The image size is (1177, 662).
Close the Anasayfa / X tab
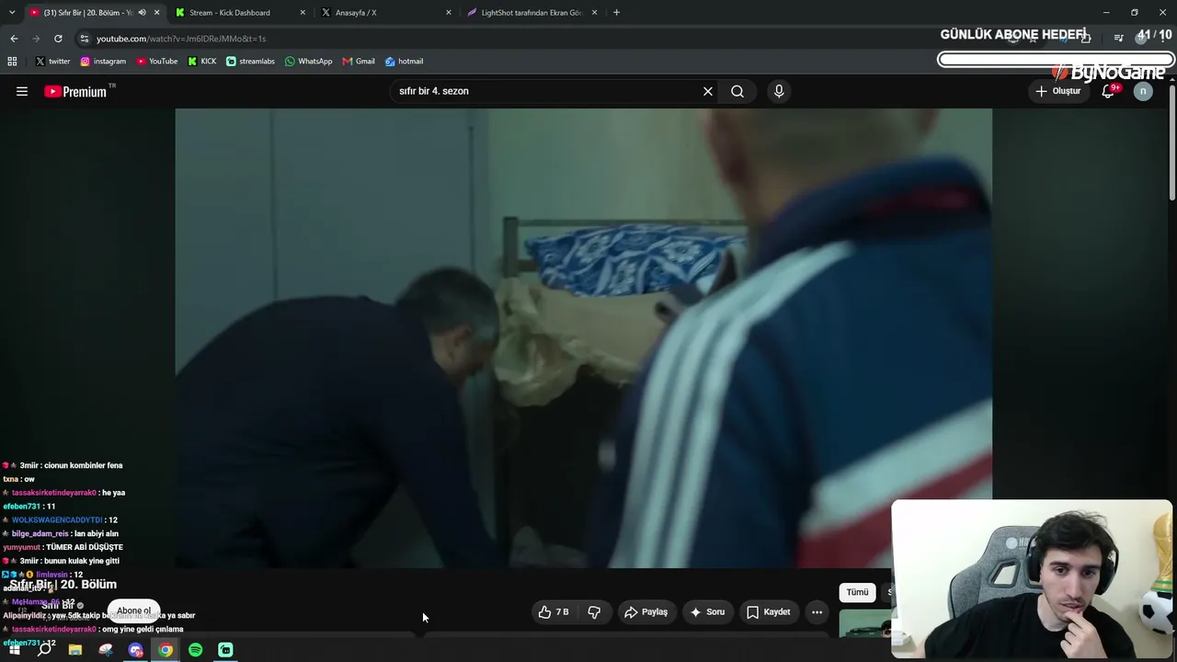[x=449, y=13]
